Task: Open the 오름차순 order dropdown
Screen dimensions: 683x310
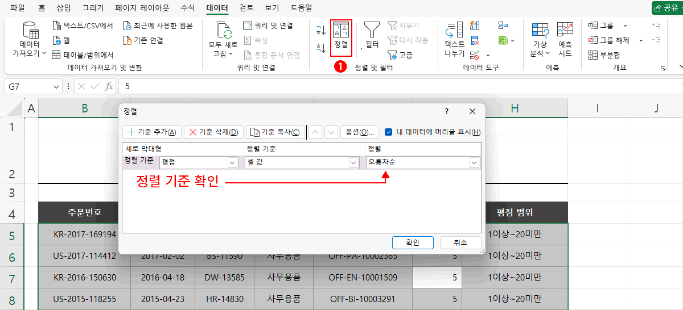Action: (474, 163)
